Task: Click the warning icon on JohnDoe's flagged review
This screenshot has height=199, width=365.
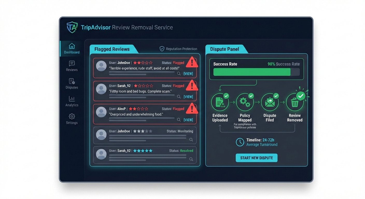Action: coord(192,62)
